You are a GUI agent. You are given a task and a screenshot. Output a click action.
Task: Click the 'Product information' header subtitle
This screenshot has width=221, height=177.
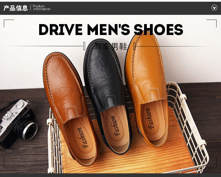pyautogui.click(x=42, y=8)
